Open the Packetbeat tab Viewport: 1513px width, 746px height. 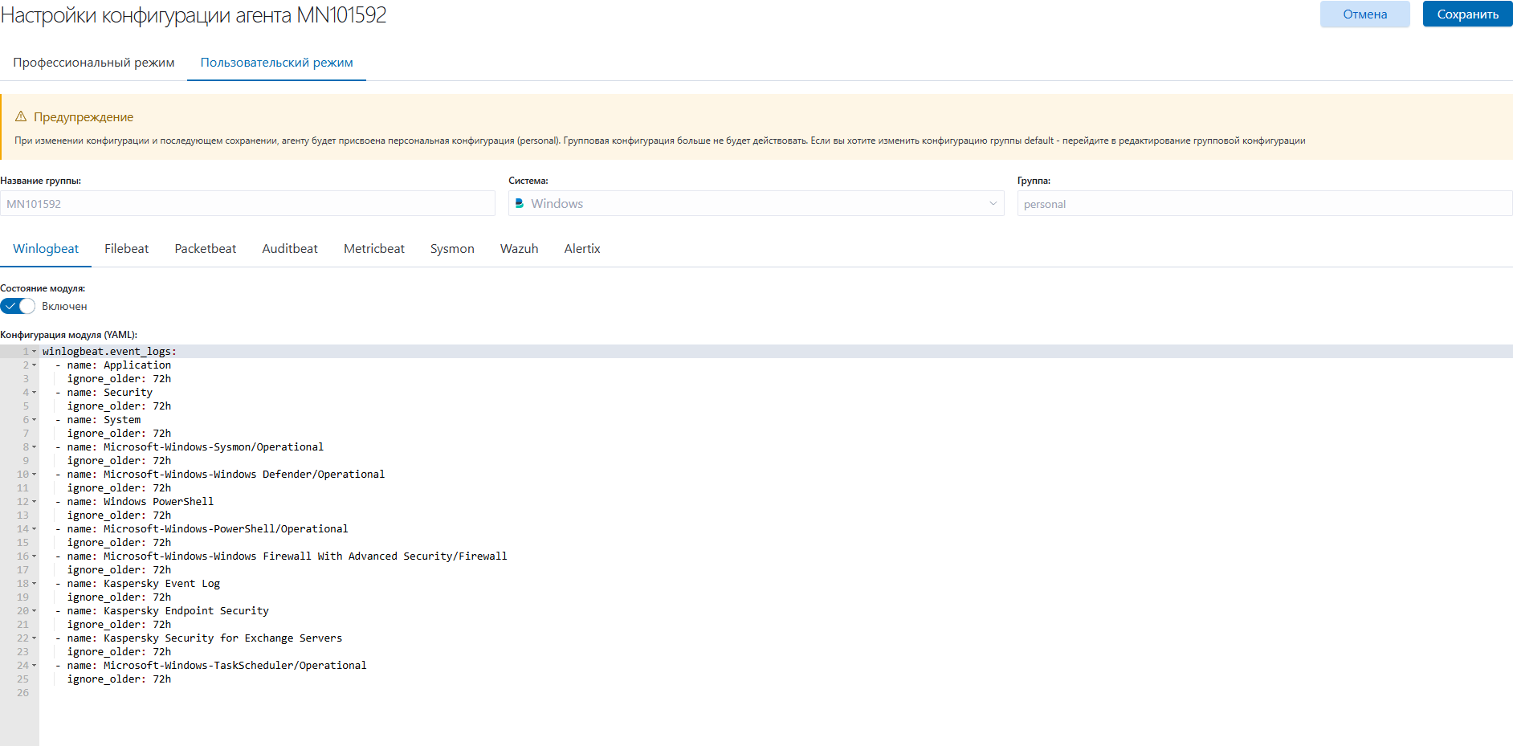[206, 249]
